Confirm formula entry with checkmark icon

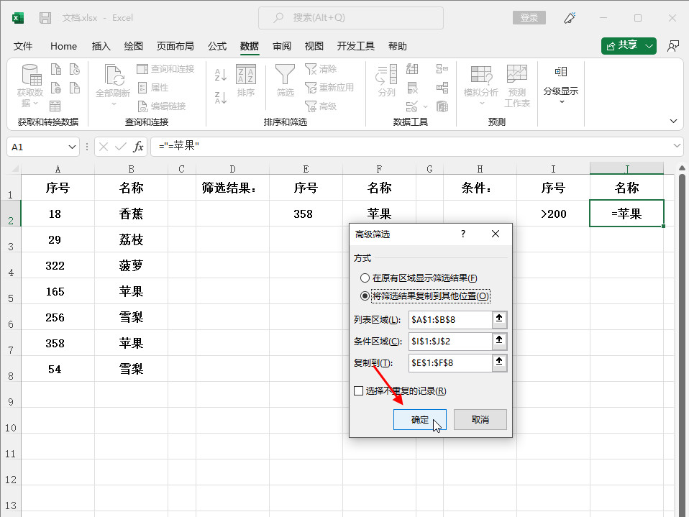(x=120, y=146)
